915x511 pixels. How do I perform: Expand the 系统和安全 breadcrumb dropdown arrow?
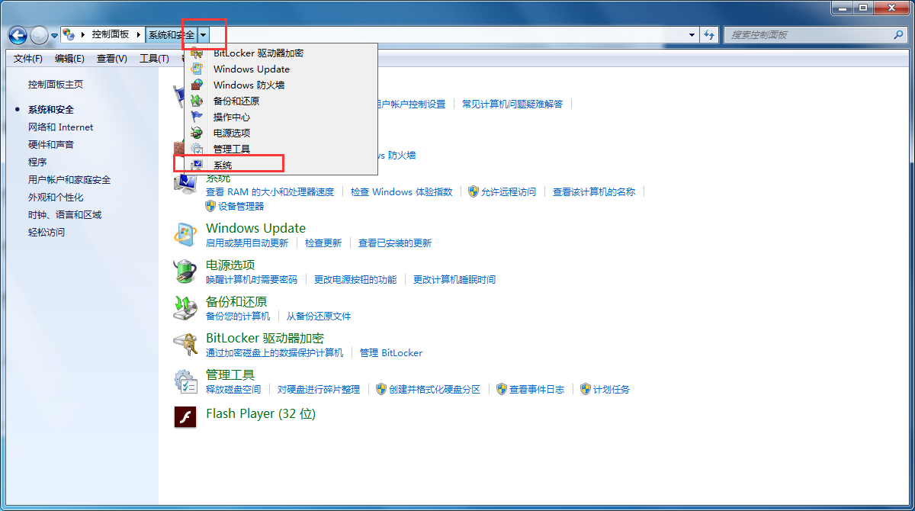(204, 35)
